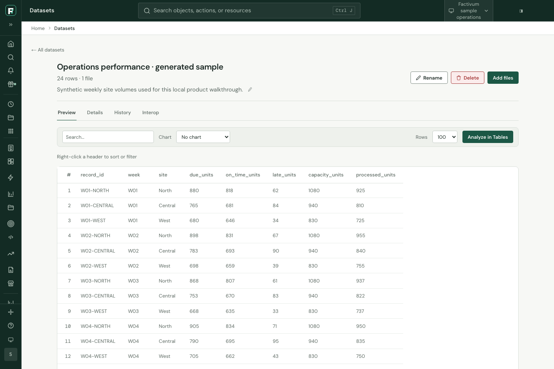
Task: Click the Delete button
Action: [x=467, y=78]
